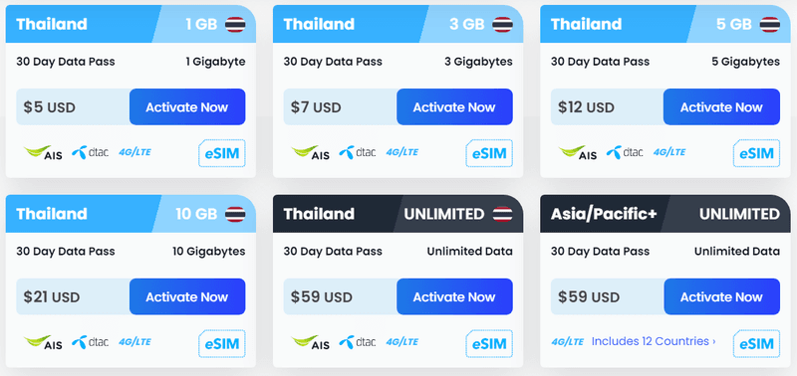This screenshot has width=797, height=376.
Task: Activate the $7 USD 3 GB plan
Action: [x=454, y=107]
